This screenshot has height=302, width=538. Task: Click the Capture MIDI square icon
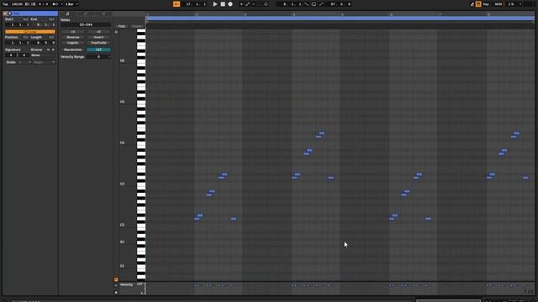coord(259,4)
